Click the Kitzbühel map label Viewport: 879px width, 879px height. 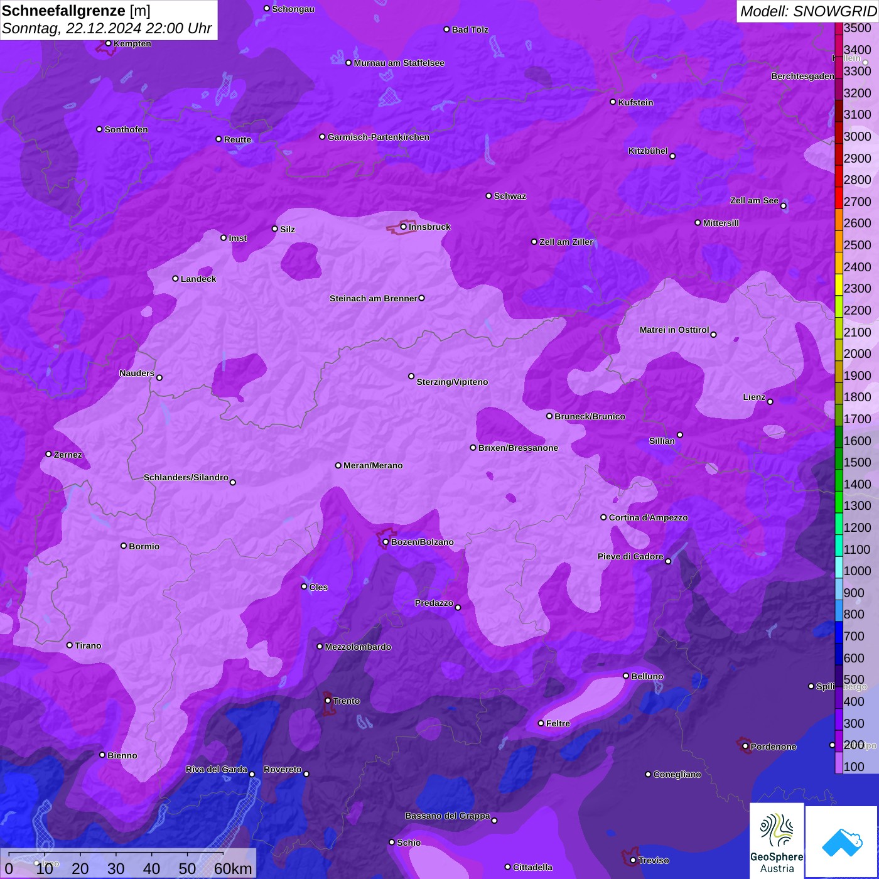point(648,151)
